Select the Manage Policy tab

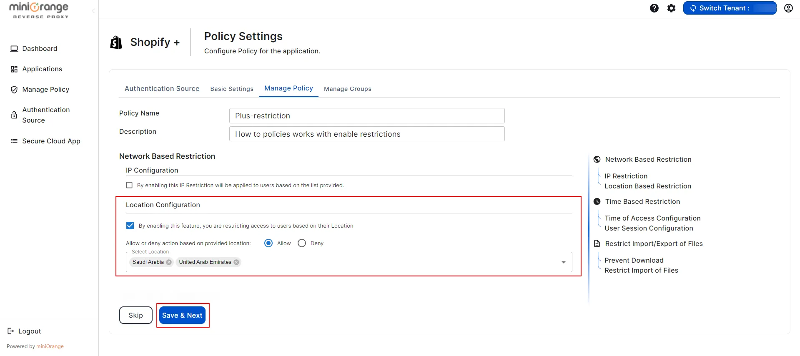coord(288,88)
